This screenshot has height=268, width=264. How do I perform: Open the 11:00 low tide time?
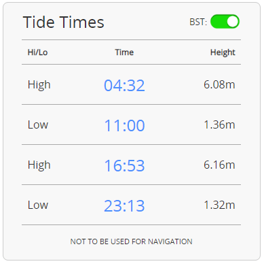pos(124,126)
